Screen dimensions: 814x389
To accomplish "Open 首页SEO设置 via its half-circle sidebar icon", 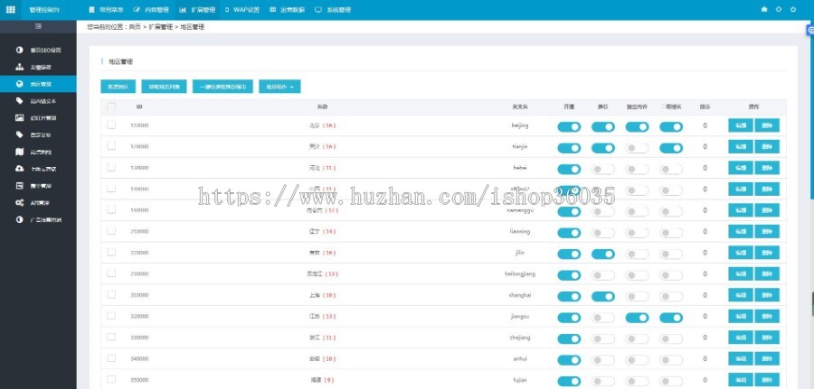I will pyautogui.click(x=20, y=51).
